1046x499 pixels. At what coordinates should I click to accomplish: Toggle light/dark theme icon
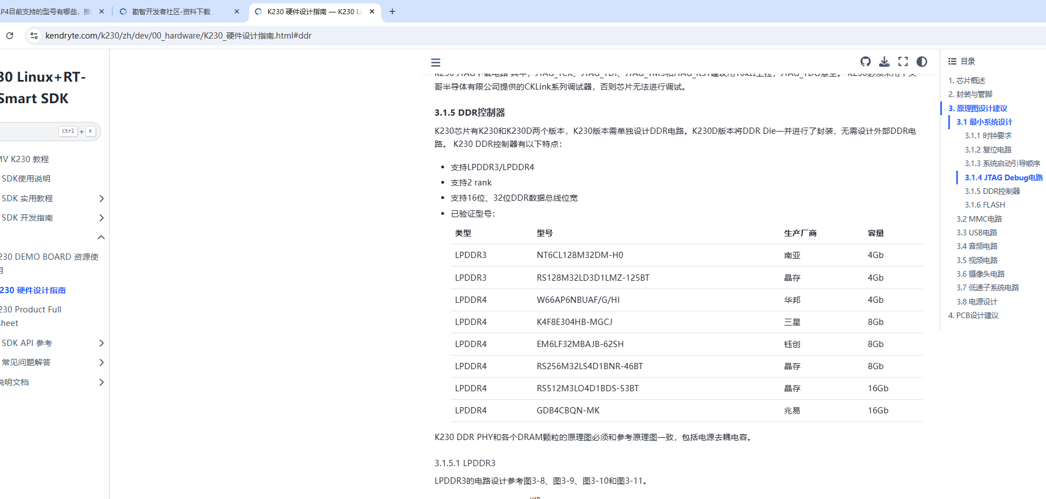tap(922, 62)
